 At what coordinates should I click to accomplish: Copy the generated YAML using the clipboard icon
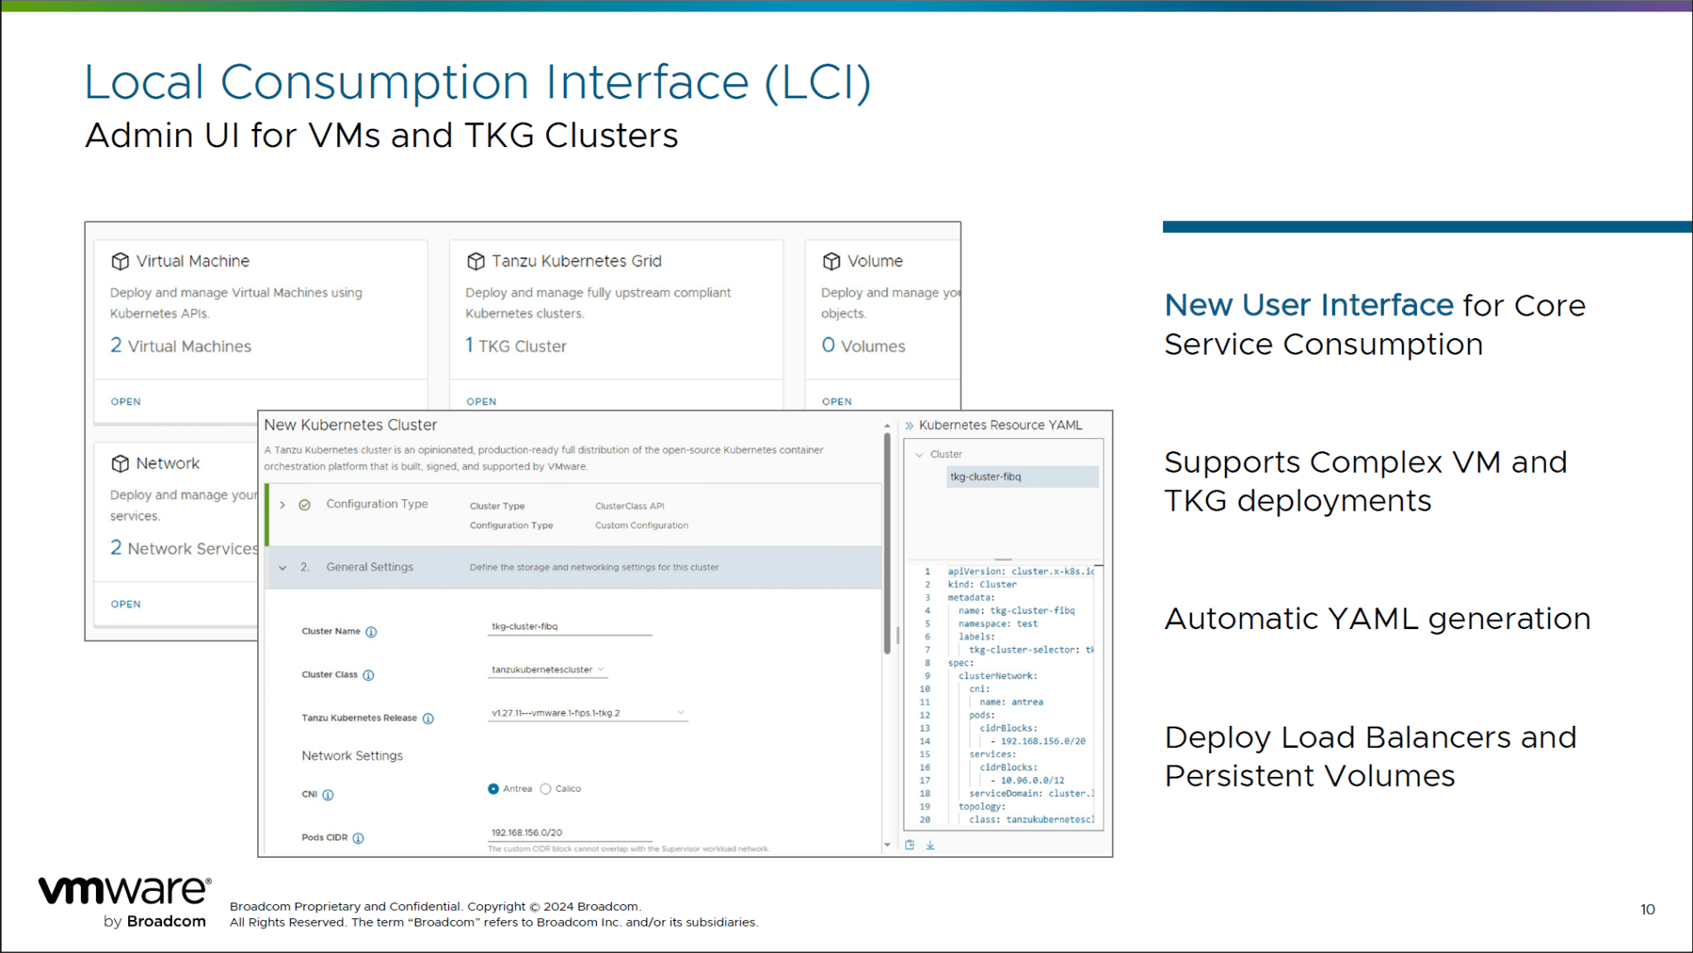pos(909,846)
